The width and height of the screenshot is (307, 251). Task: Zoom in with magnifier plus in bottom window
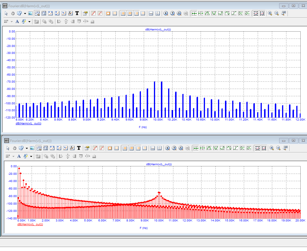[x=272, y=148]
